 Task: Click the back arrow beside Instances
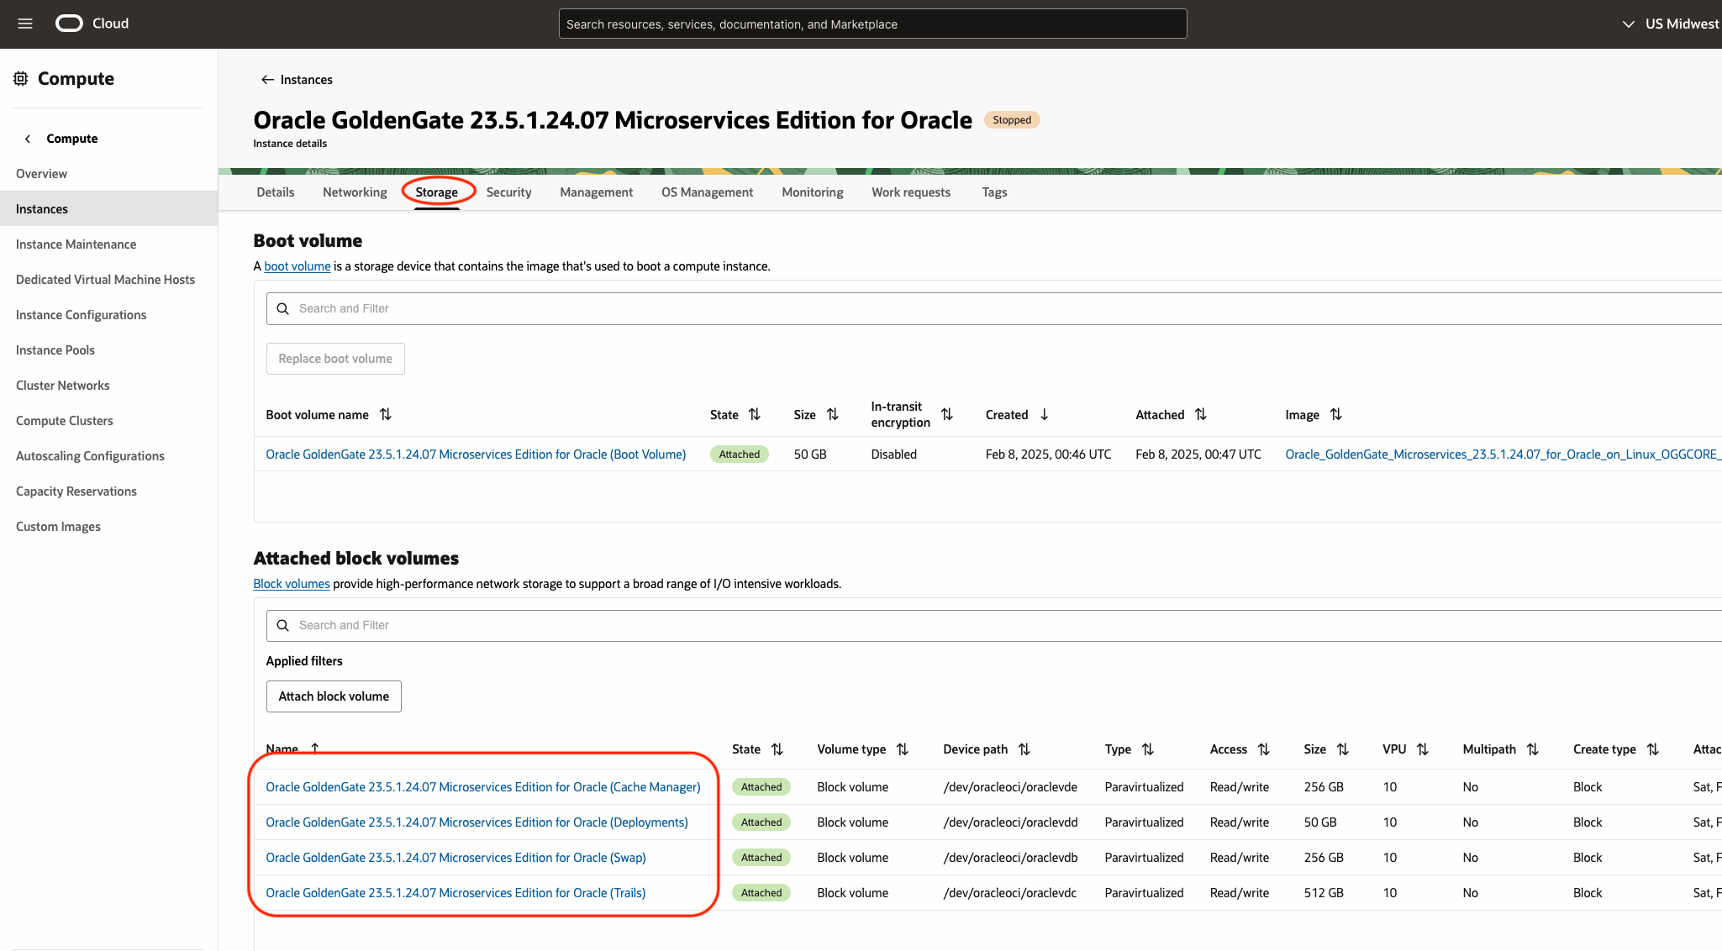click(x=267, y=80)
